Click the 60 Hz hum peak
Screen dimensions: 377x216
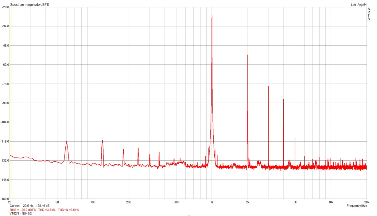[x=67, y=142]
